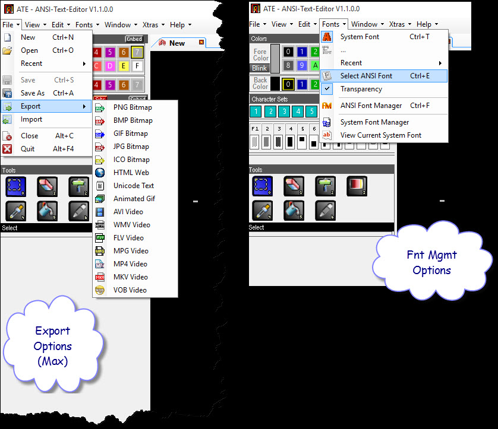Select the rectangular Selection tool
498x429 pixels.
16,186
